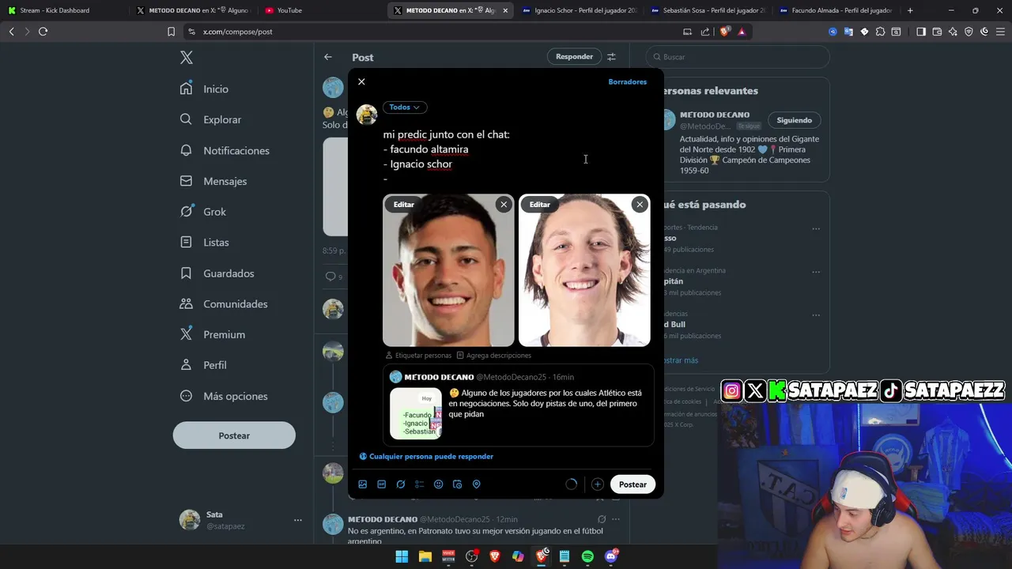Click Etiquetar personas under the photos

[418, 356]
